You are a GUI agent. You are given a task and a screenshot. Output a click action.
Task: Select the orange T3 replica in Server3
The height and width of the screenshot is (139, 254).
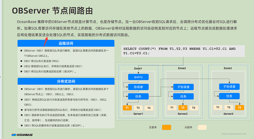coord(240,107)
